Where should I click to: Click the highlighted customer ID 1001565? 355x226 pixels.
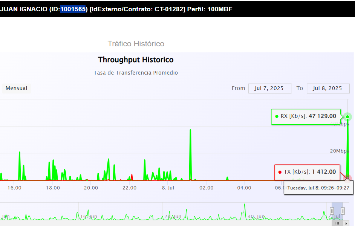(x=73, y=9)
